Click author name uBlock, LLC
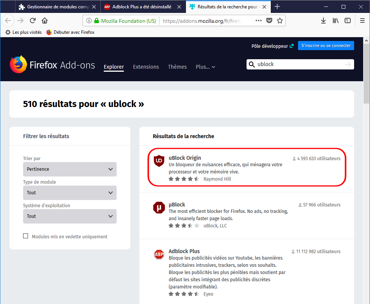The width and height of the screenshot is (370, 304). [x=215, y=226]
